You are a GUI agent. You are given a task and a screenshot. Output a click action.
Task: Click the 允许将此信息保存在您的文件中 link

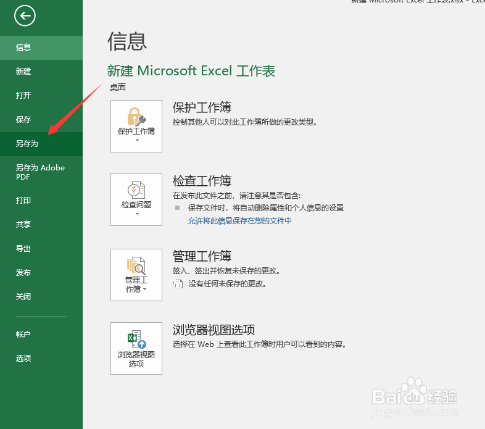pos(239,221)
